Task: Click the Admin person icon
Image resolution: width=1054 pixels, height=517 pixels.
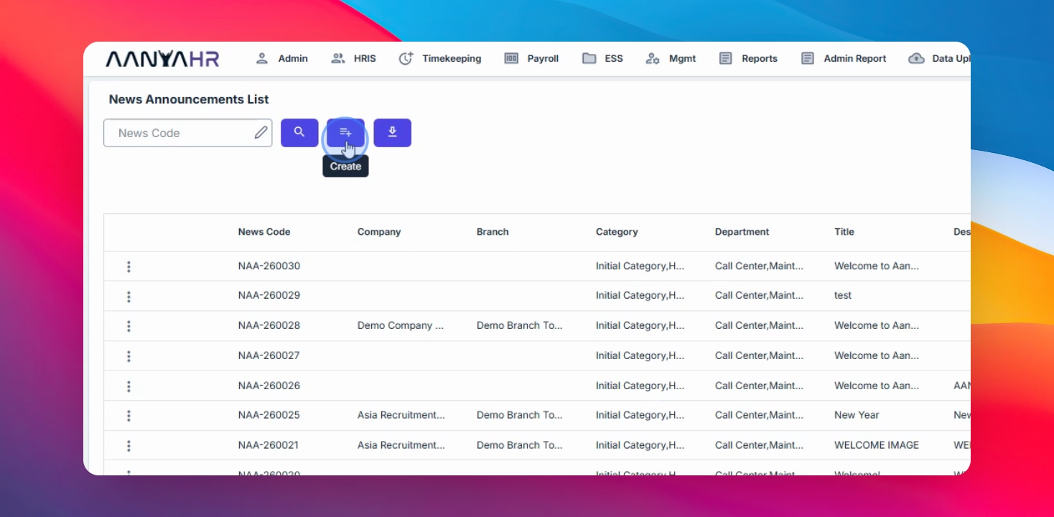Action: coord(262,59)
